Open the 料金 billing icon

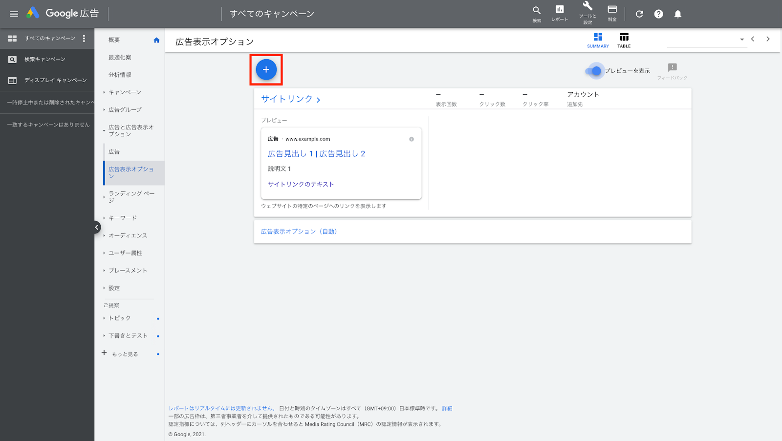coord(612,13)
